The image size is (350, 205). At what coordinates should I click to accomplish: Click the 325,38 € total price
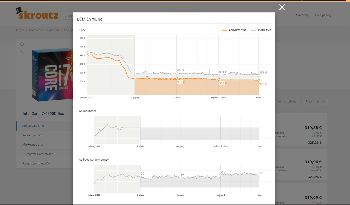(x=315, y=143)
